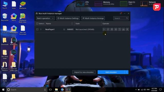Viewport: 164px width, 92px height.
Task: Select the Multi-MEmu desktop shortcut
Action: (x=14, y=29)
